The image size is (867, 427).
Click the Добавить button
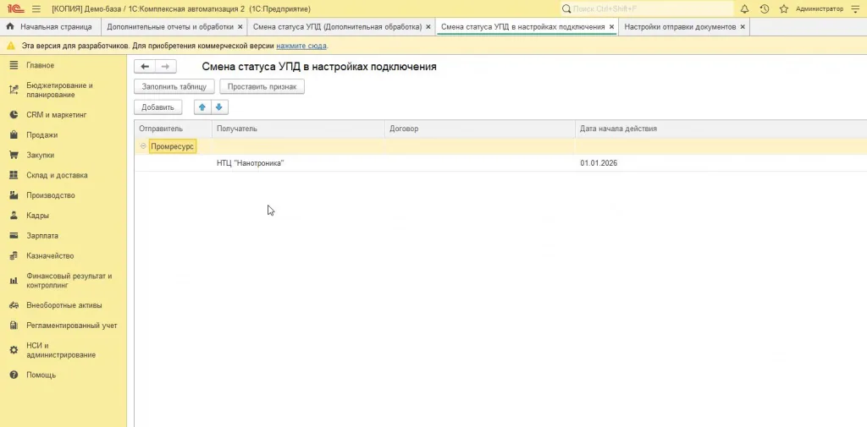(158, 107)
